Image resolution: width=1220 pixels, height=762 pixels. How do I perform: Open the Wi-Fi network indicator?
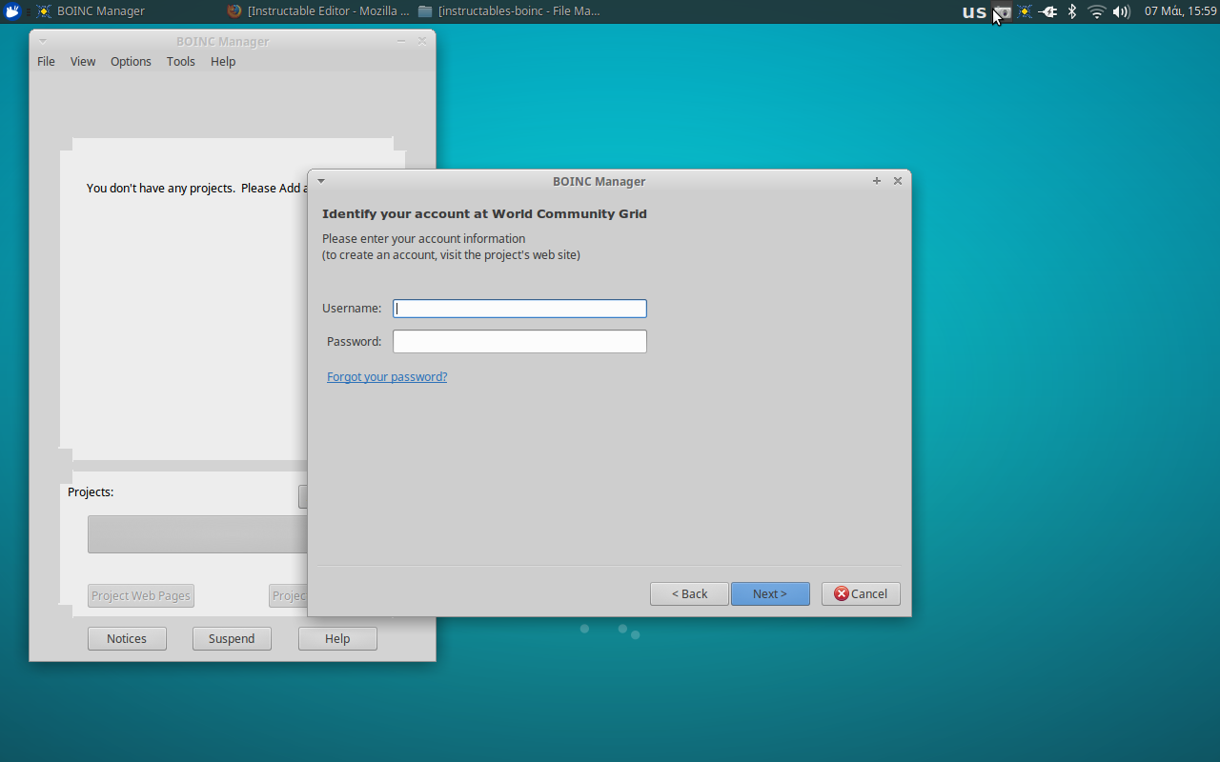(x=1096, y=11)
